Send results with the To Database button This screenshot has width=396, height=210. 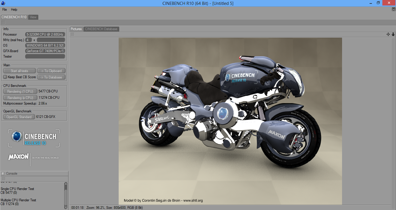tap(51, 77)
